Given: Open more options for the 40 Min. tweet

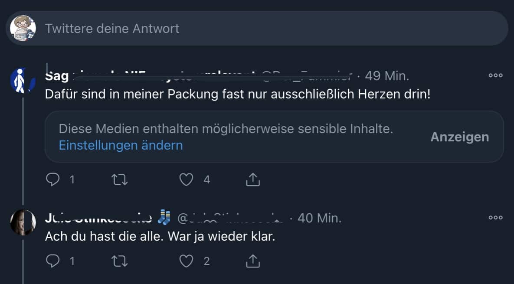Looking at the screenshot, I should (495, 217).
